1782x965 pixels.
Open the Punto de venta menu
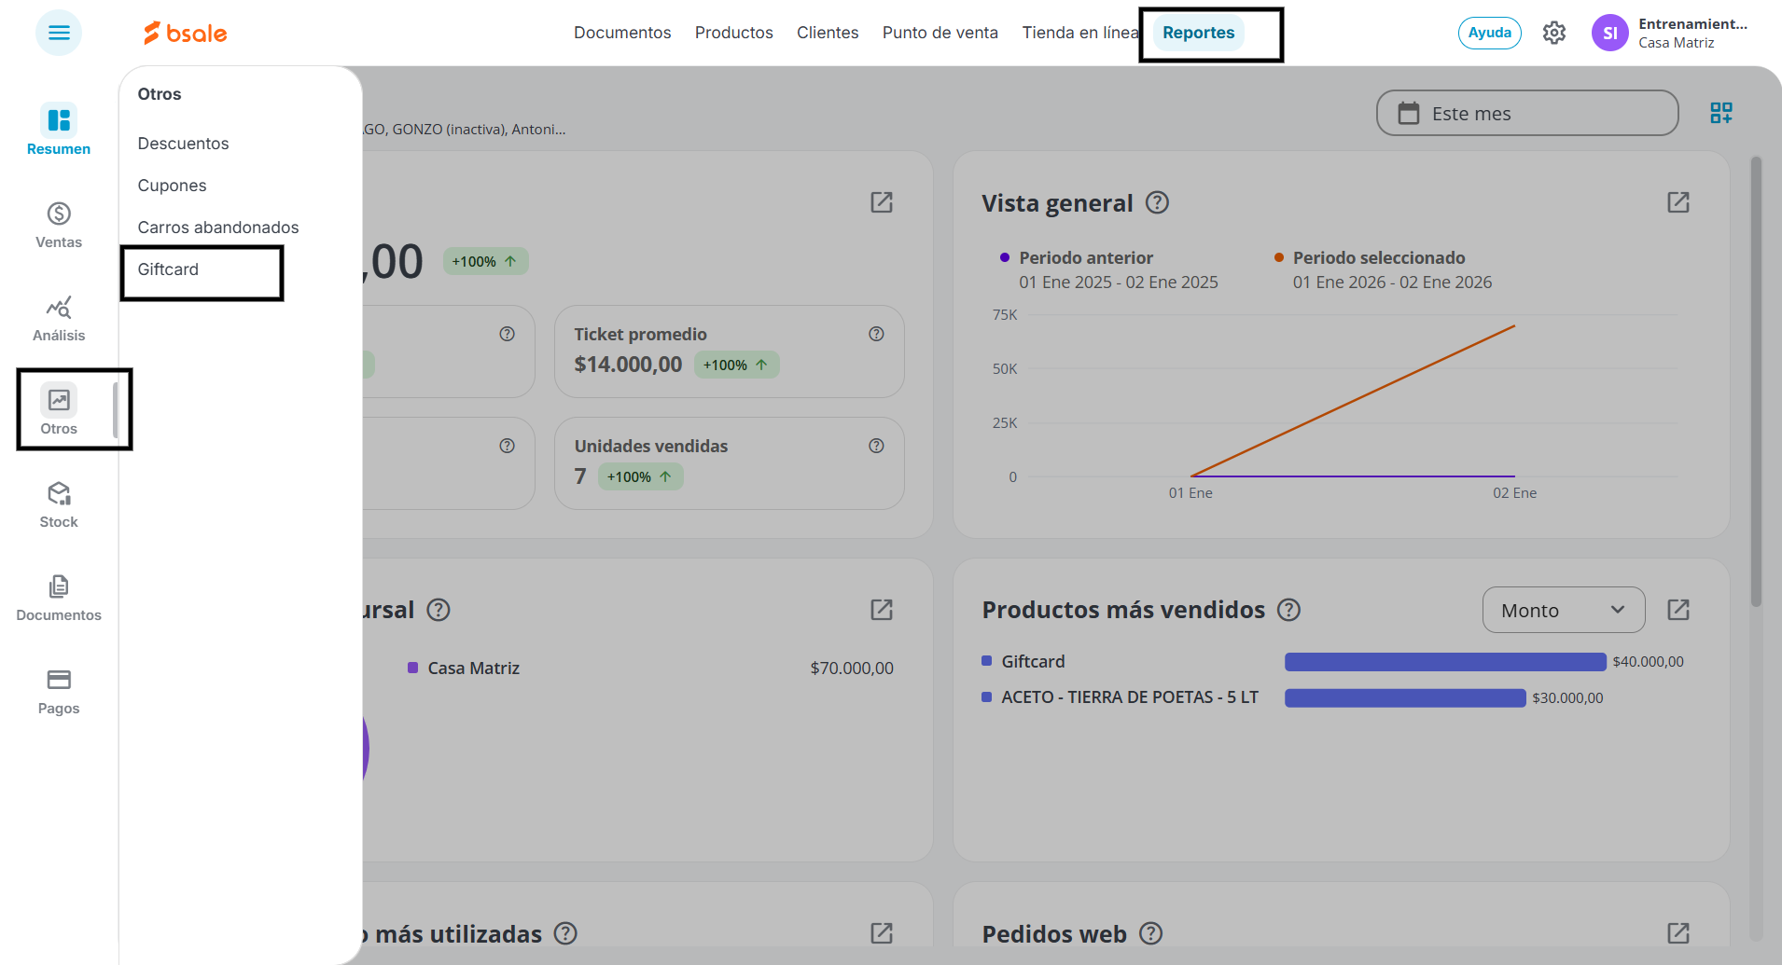point(940,33)
